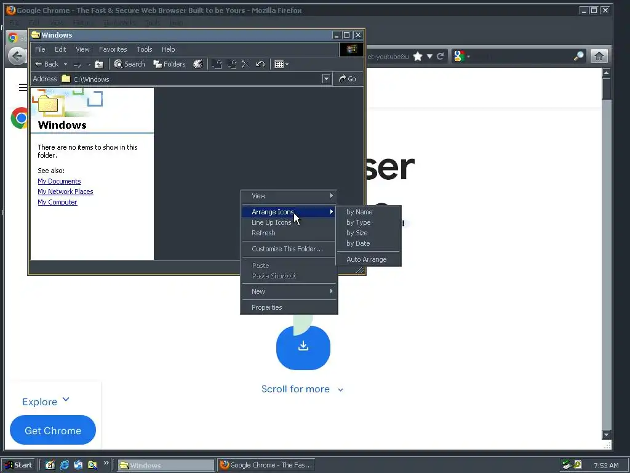Expand the quick launch overflow chevron

coord(106,463)
